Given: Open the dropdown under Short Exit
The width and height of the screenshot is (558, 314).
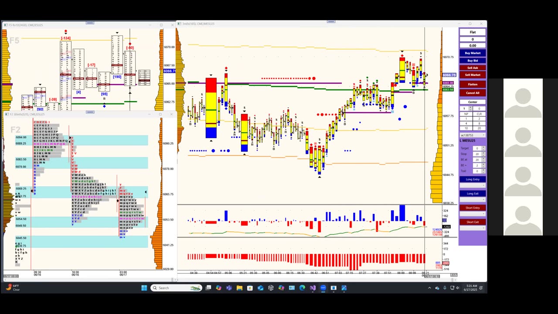Looking at the screenshot, I should (473, 228).
